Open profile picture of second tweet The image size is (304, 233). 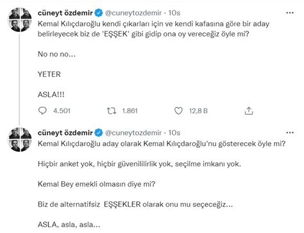[20, 140]
